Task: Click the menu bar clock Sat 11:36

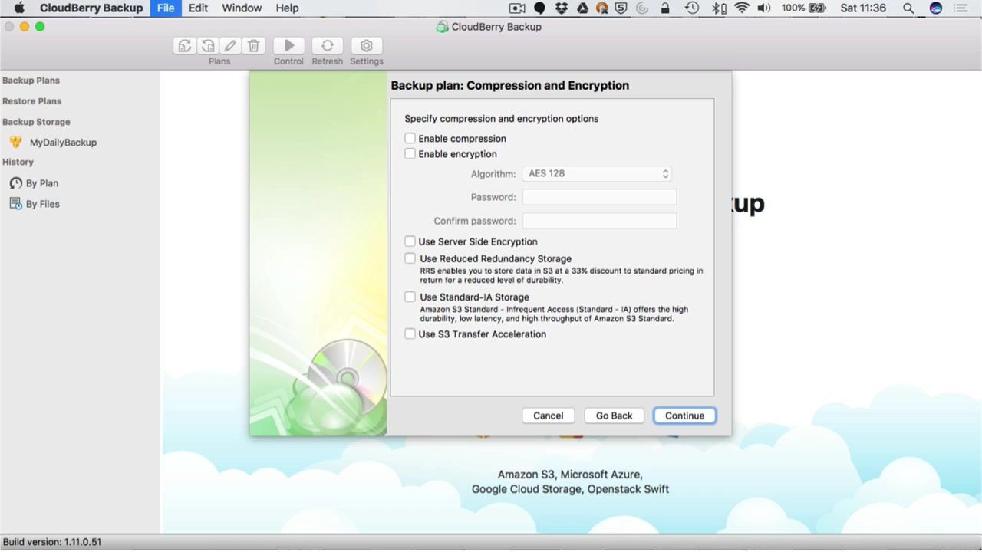Action: pyautogui.click(x=863, y=8)
